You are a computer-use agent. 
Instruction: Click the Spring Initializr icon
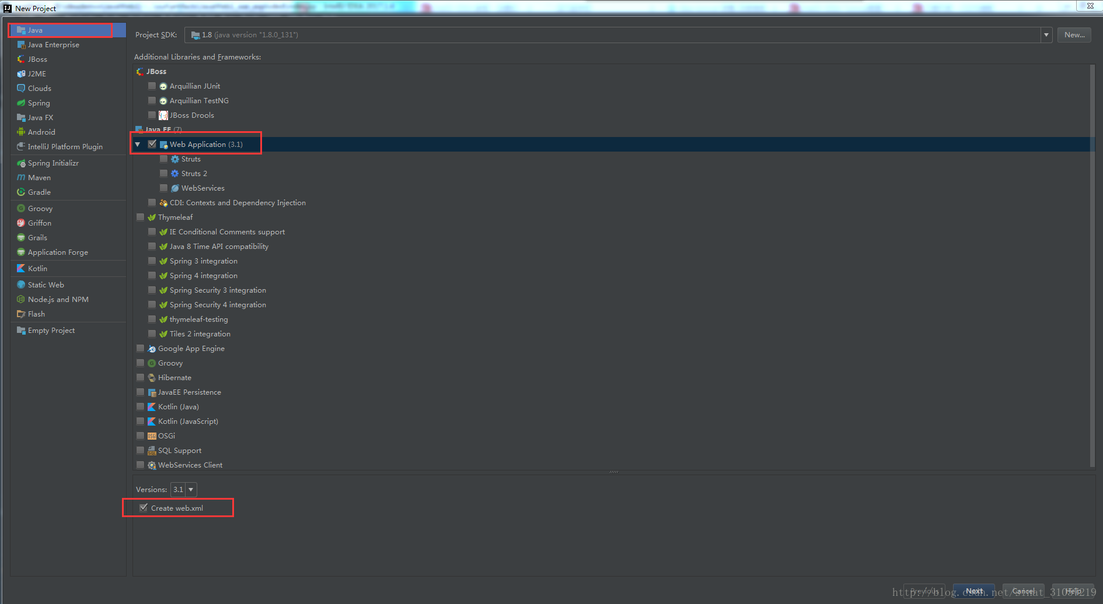pos(21,163)
